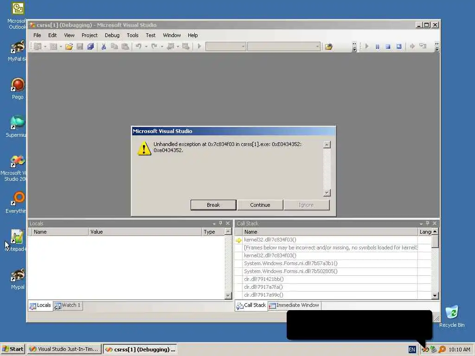Open the Test menu
The width and height of the screenshot is (475, 356).
(x=151, y=35)
